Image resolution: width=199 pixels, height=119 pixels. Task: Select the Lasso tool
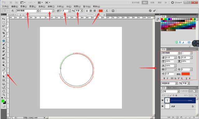(x=4, y=26)
